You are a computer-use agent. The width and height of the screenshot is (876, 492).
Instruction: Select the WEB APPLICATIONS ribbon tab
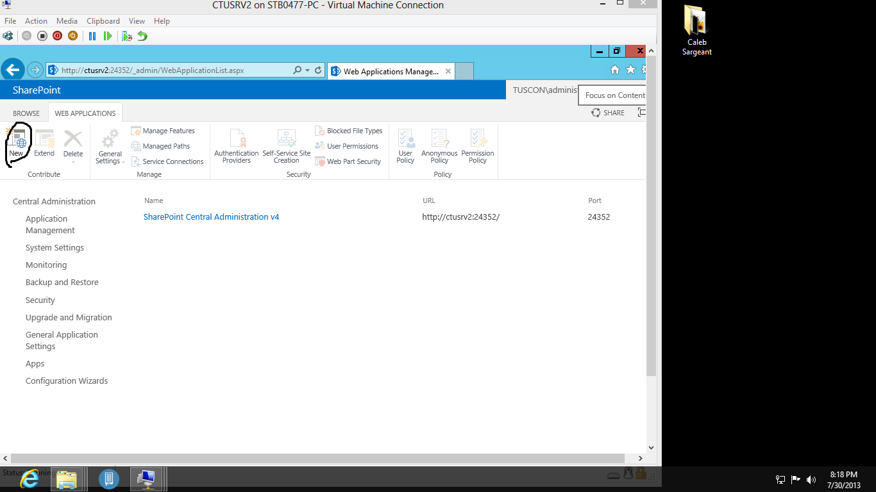[85, 113]
